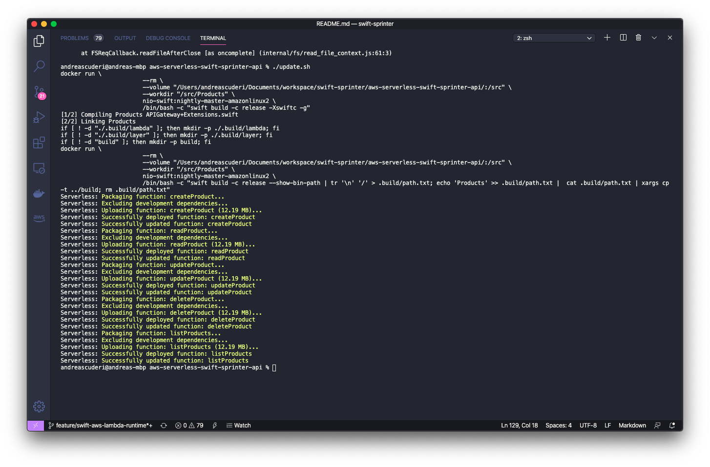Open the Remote Explorer icon
Screen dimensions: 710x467
(39, 168)
